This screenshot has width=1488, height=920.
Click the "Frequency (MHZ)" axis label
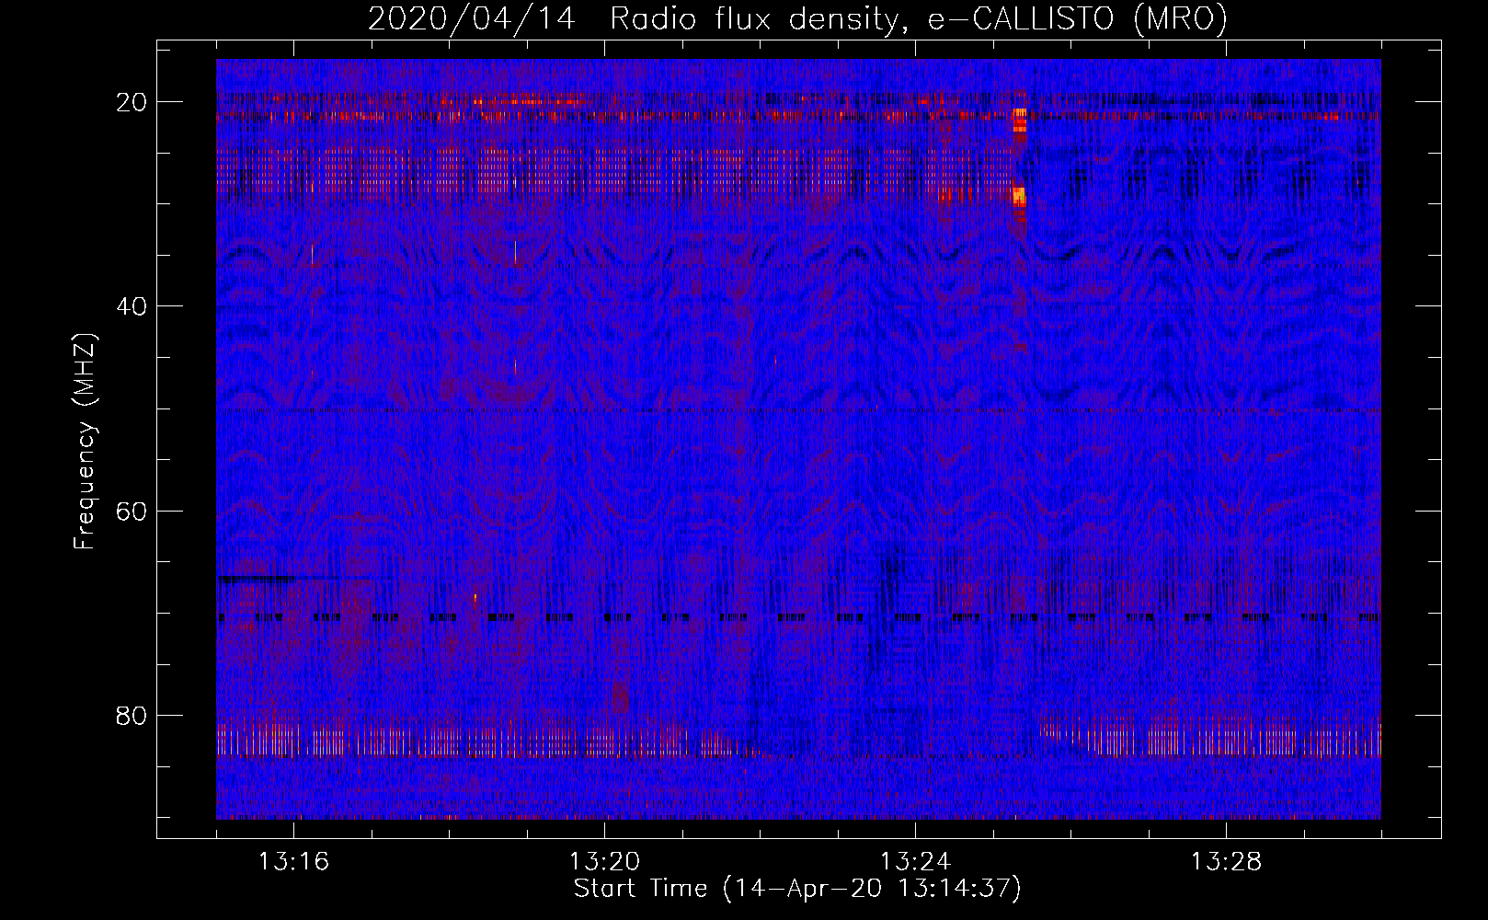(85, 442)
